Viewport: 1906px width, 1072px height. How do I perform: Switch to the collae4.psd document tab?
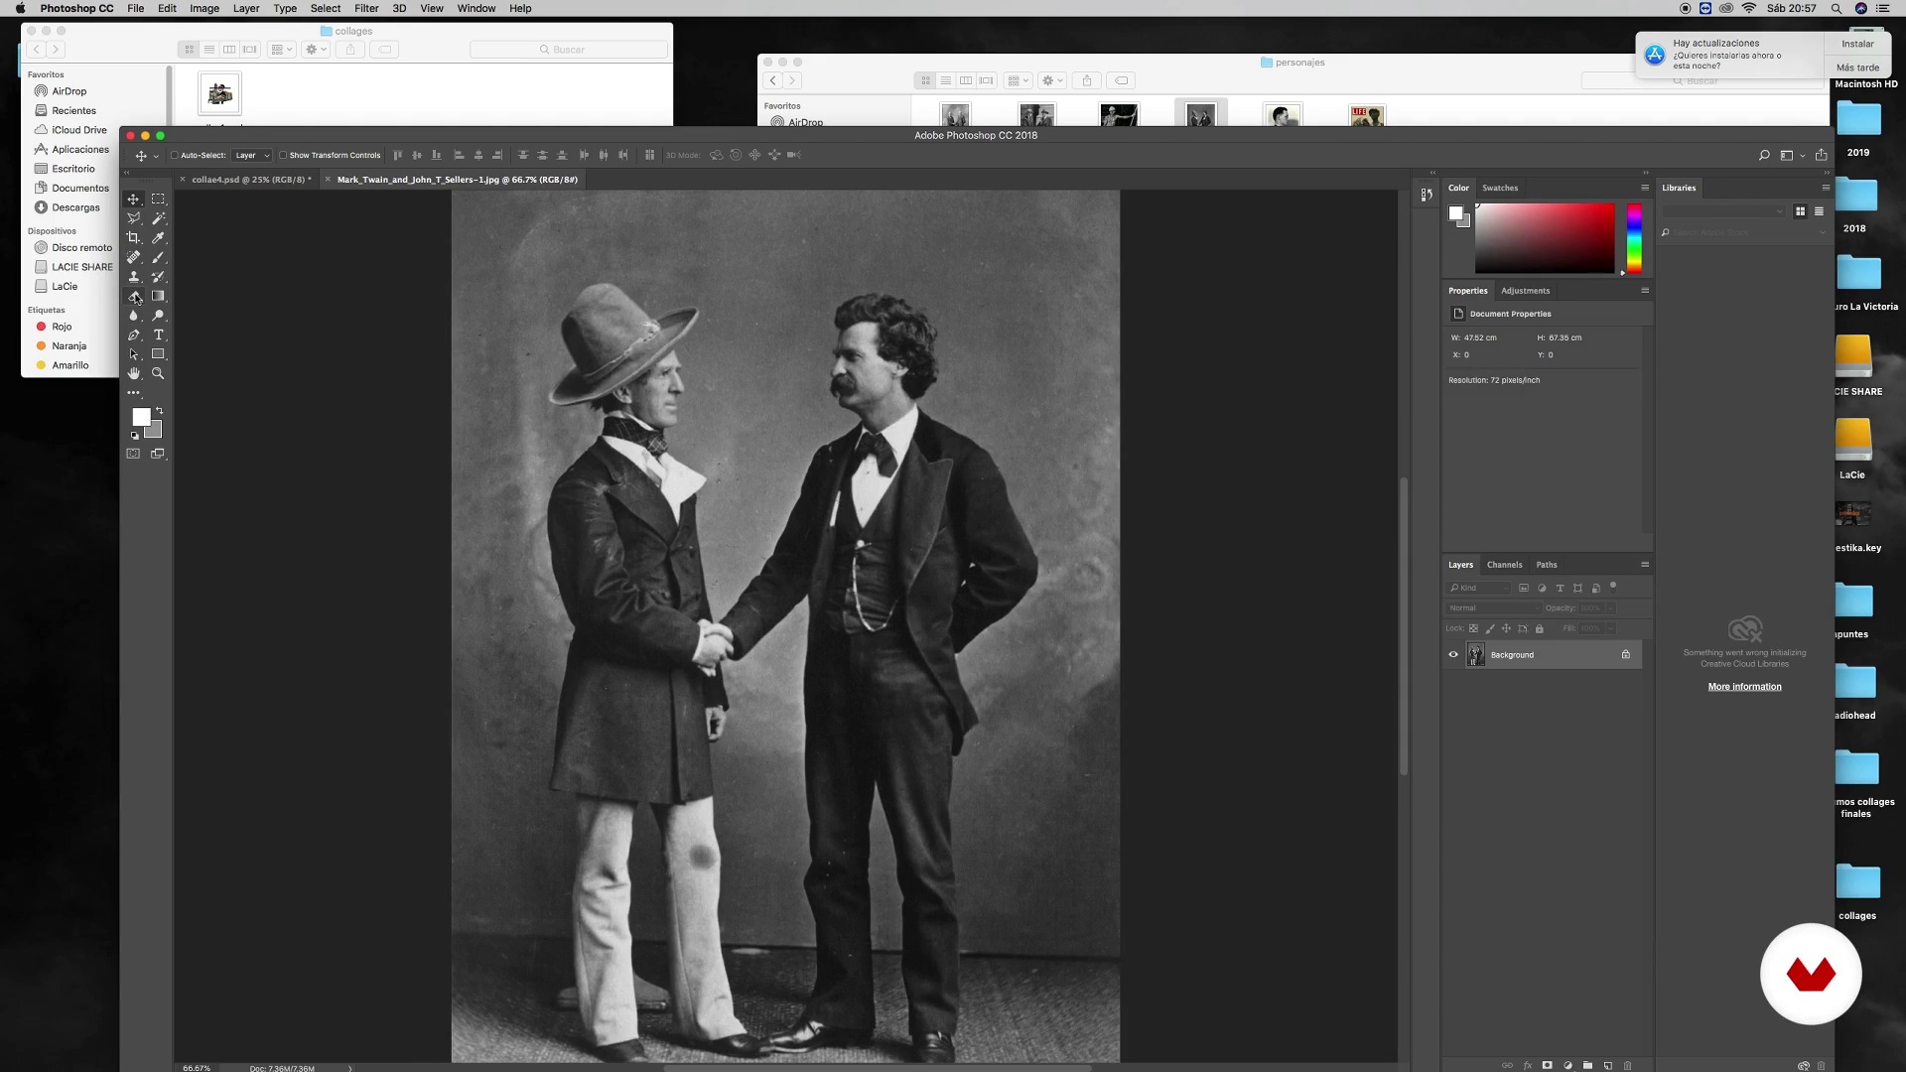251,180
